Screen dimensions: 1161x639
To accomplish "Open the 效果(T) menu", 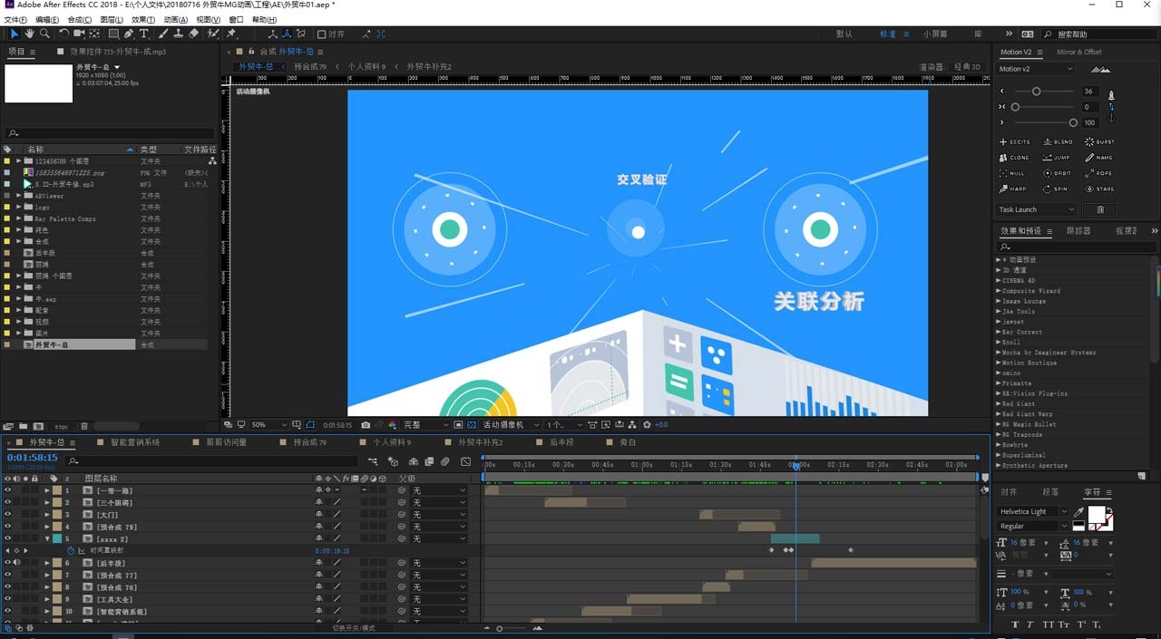I will 142,19.
